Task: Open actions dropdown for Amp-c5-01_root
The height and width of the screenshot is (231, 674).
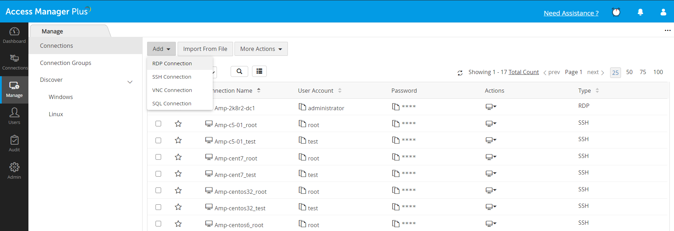Action: point(491,123)
